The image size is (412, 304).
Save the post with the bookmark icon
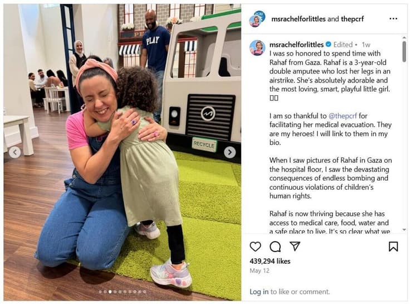[x=393, y=247]
